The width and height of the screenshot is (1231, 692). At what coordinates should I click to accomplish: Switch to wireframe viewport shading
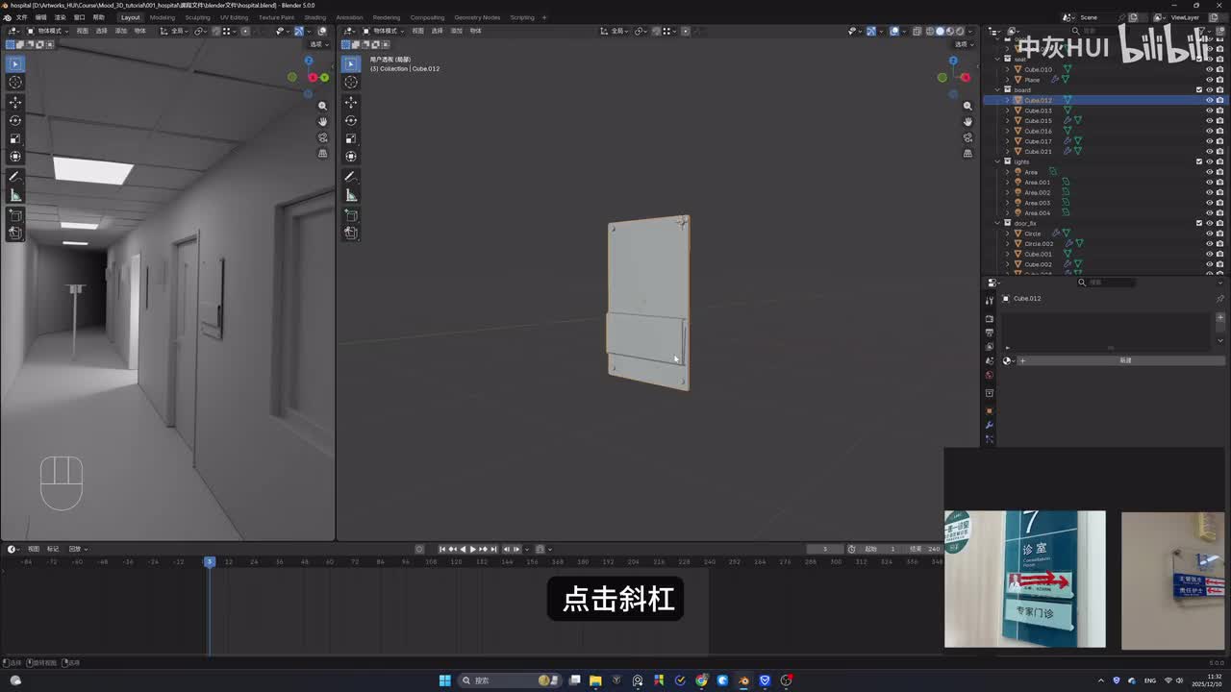(x=930, y=31)
